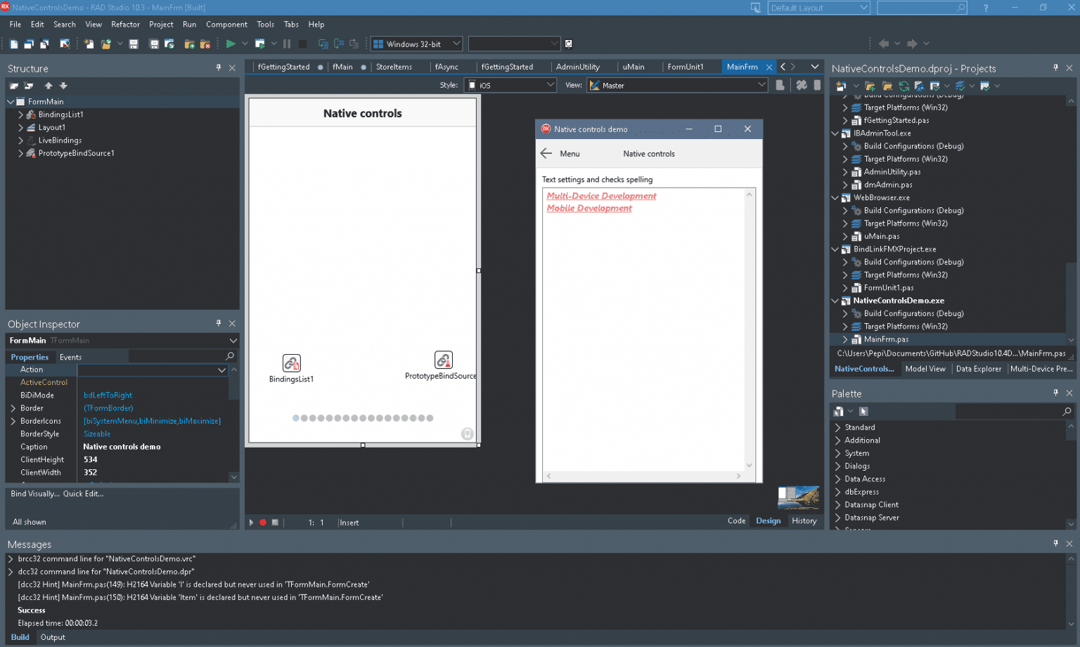Open the Data Explorer tab

(x=978, y=369)
